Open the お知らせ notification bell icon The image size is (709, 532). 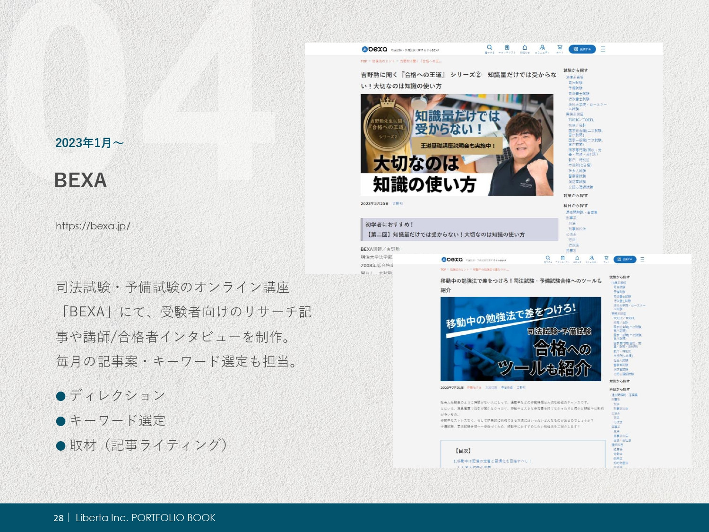point(525,47)
